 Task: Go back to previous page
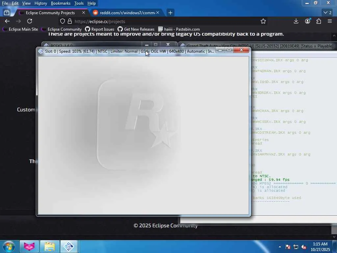[x=7, y=21]
